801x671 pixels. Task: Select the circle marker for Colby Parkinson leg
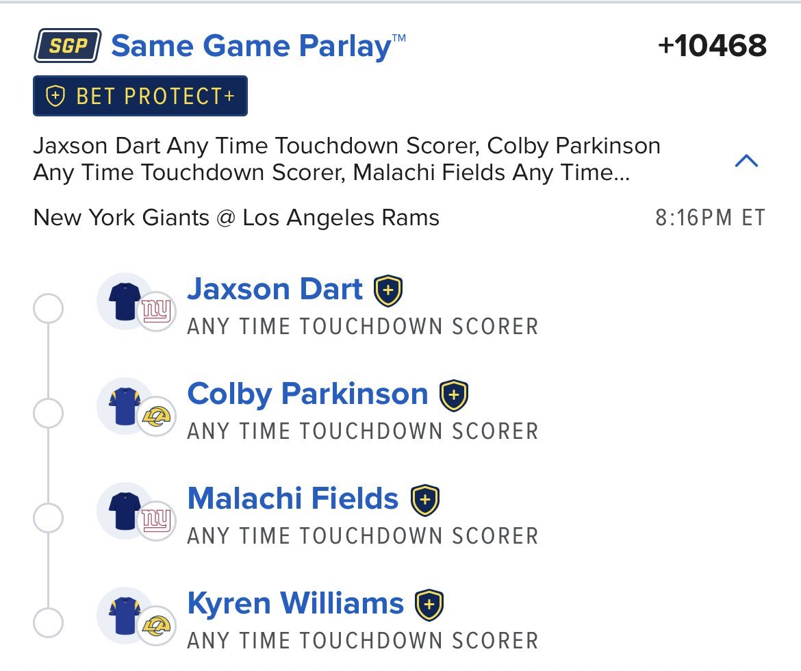[48, 413]
